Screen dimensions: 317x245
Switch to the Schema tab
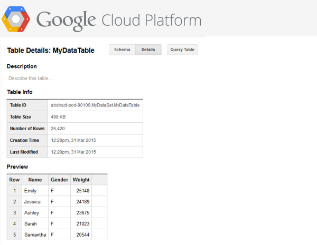(122, 50)
